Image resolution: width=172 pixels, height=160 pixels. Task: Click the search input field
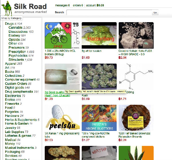pyautogui.click(x=109, y=12)
